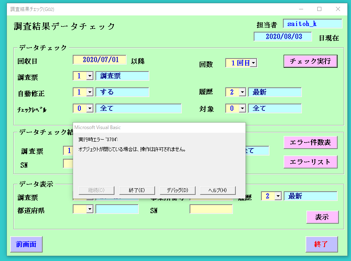Image resolution: width=351 pixels, height=261 pixels.
Task: Open the エラー件数表 report
Action: click(310, 142)
